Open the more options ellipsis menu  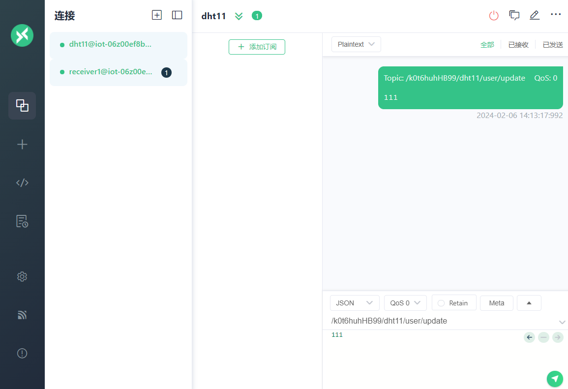(x=556, y=14)
